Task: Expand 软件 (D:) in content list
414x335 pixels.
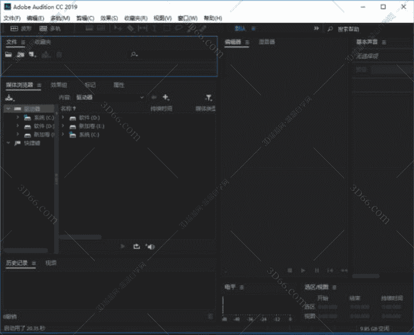Action: [x=63, y=117]
